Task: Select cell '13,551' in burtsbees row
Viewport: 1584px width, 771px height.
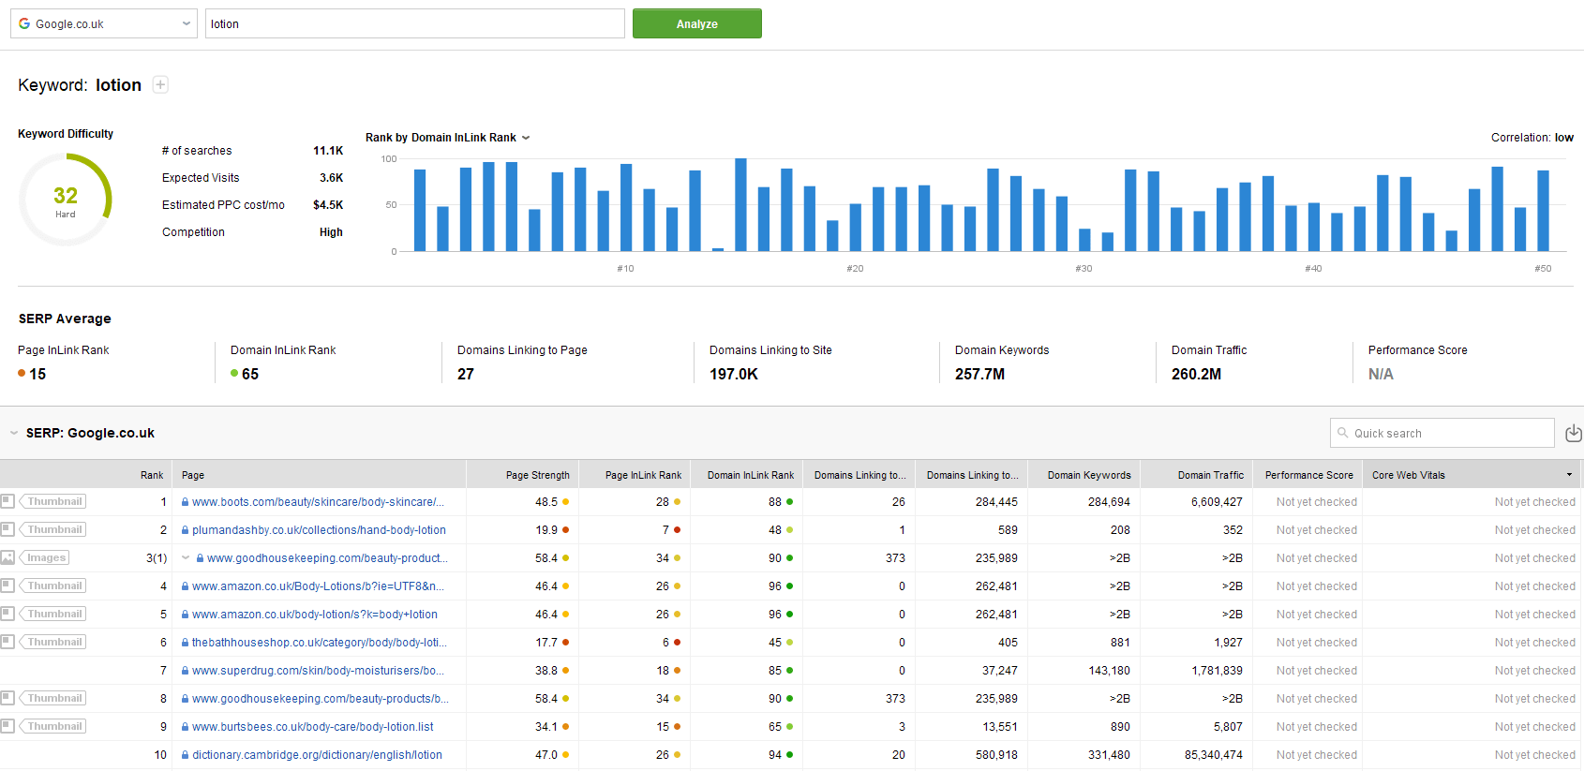Action: (x=1000, y=727)
